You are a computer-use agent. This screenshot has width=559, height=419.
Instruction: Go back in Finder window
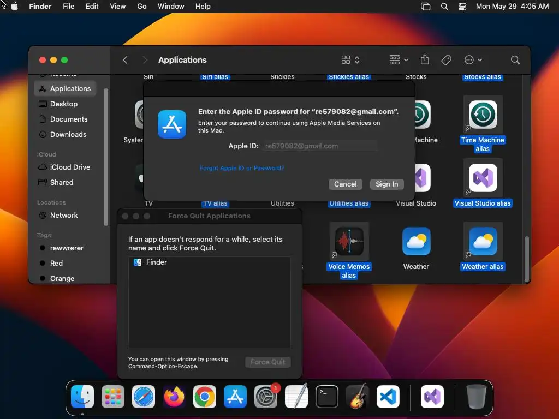125,60
